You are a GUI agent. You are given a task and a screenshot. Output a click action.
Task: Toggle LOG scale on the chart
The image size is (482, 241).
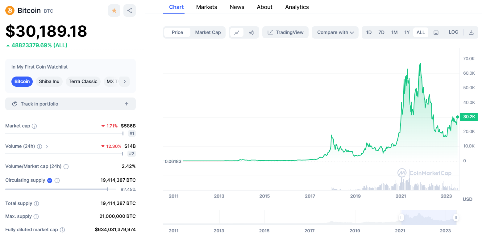pos(454,32)
